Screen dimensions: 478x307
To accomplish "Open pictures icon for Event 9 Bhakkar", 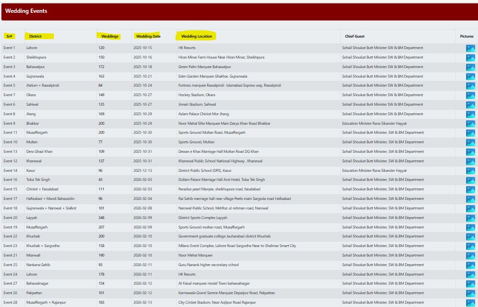I will (470, 124).
